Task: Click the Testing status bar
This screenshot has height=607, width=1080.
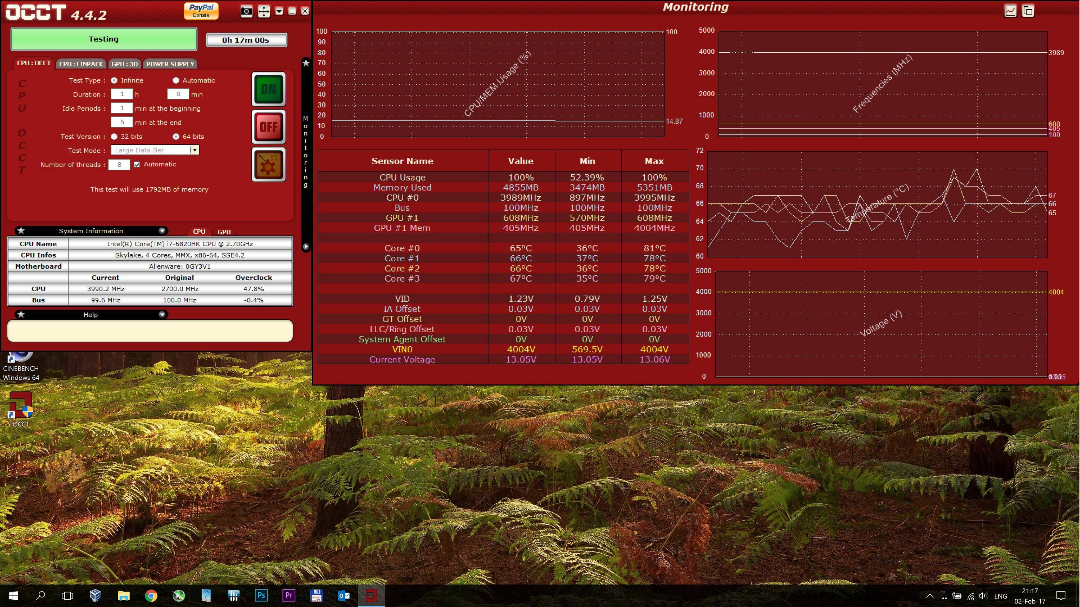Action: click(x=104, y=39)
